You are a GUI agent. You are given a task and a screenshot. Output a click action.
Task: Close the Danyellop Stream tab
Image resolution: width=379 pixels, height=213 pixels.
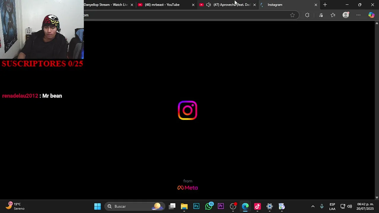[132, 5]
